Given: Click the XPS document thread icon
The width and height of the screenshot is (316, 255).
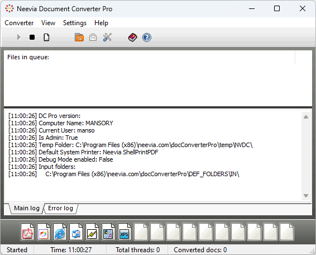Looking at the screenshot, I should pyautogui.click(x=125, y=232).
